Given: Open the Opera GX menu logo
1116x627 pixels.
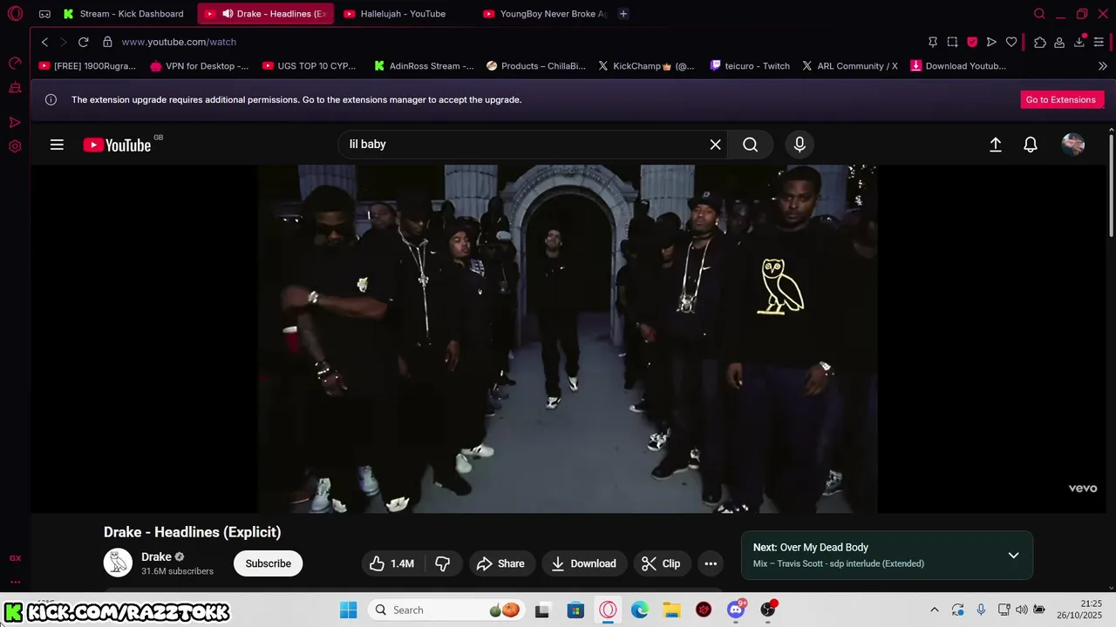Looking at the screenshot, I should coord(15,14).
